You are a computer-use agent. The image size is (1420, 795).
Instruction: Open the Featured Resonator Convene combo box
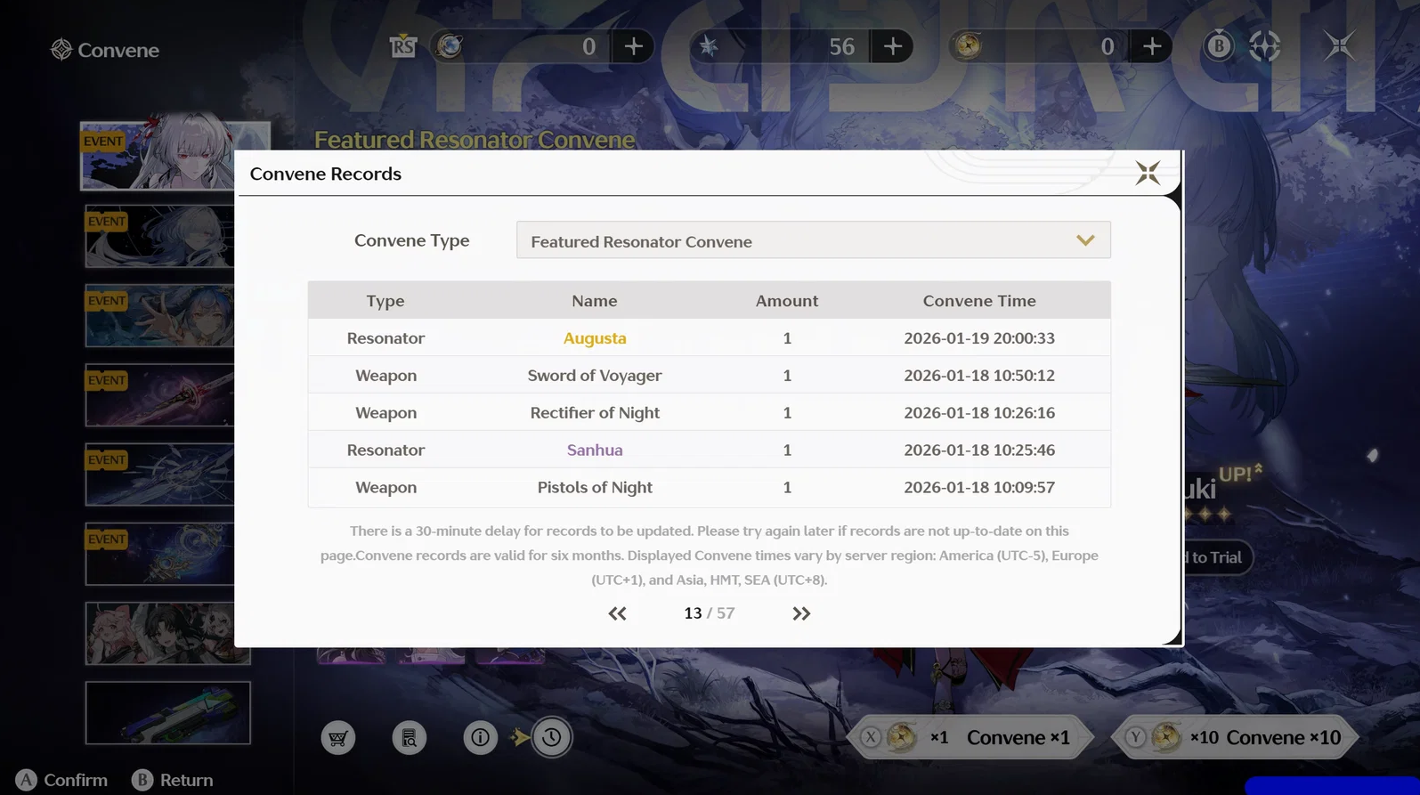814,240
